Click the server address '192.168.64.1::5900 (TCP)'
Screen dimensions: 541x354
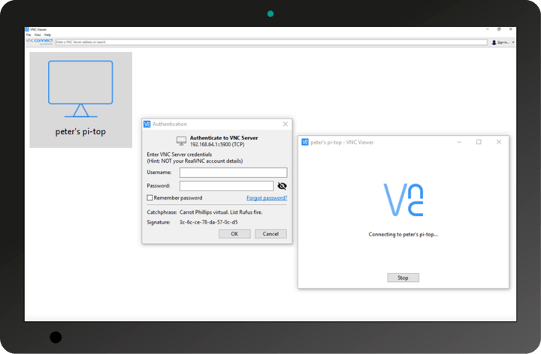[x=217, y=144]
